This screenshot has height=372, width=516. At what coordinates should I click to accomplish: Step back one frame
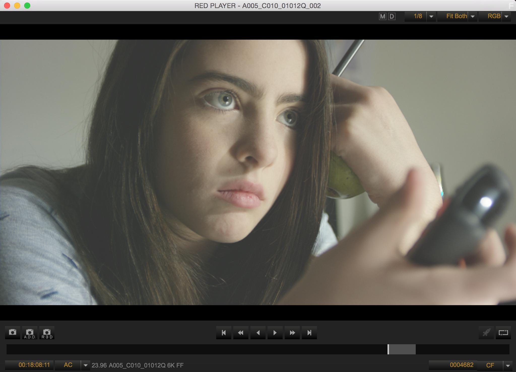point(258,333)
